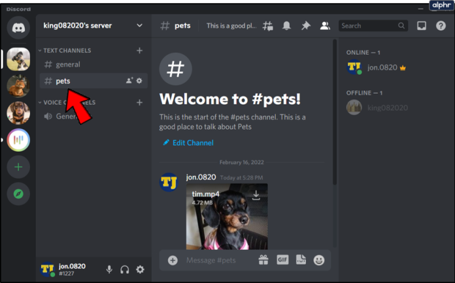Open Explore Public Servers compass icon
Screen dimensions: 455x283
click(18, 194)
